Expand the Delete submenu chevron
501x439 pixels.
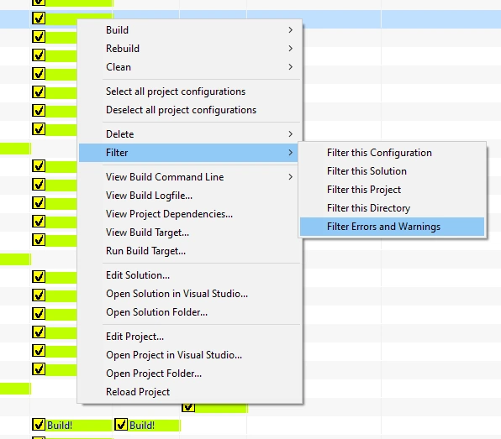(290, 134)
